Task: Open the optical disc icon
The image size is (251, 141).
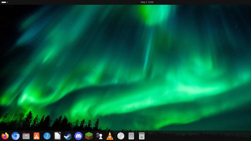Action: pyautogui.click(x=121, y=136)
